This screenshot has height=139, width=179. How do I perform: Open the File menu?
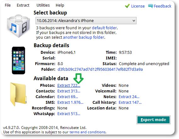point(8,5)
